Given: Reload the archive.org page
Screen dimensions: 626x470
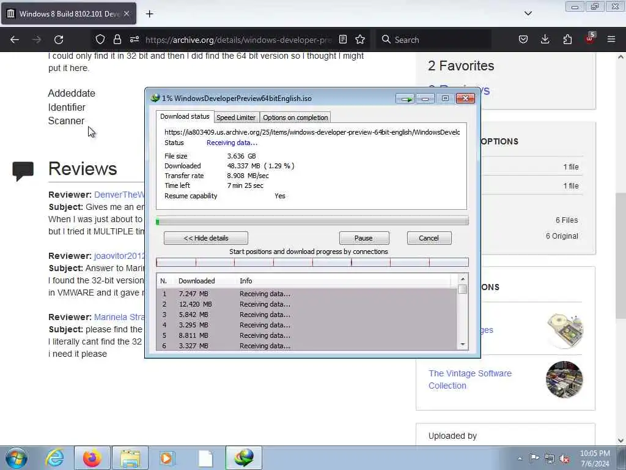Looking at the screenshot, I should (59, 40).
